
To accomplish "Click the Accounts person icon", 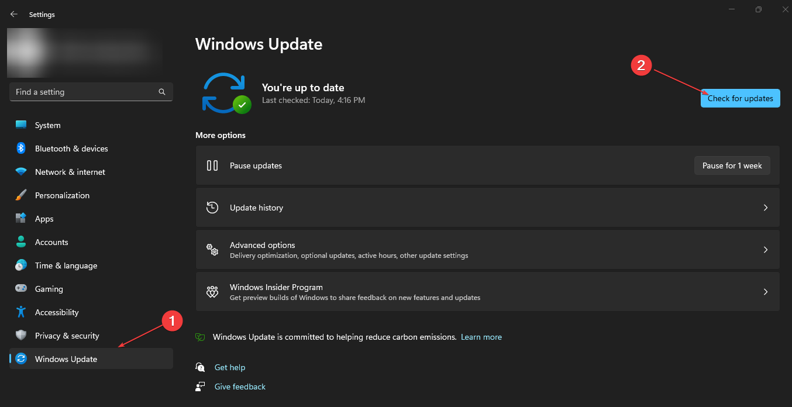I will pyautogui.click(x=21, y=242).
